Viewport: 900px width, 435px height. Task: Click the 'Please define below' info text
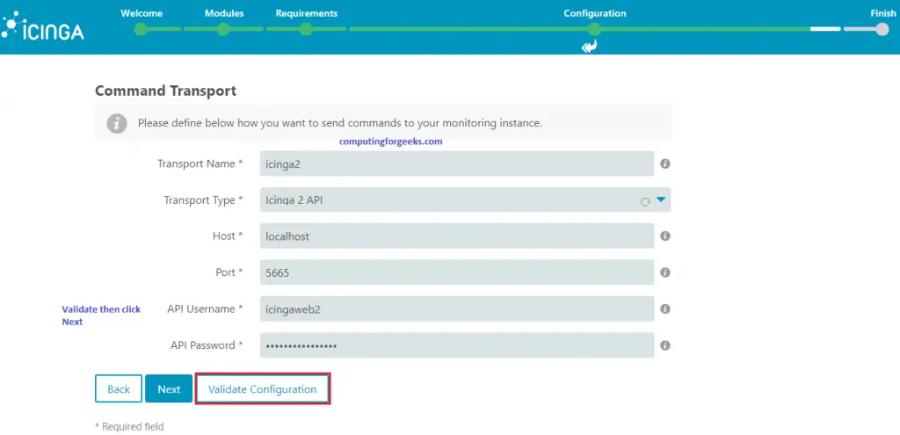point(340,123)
